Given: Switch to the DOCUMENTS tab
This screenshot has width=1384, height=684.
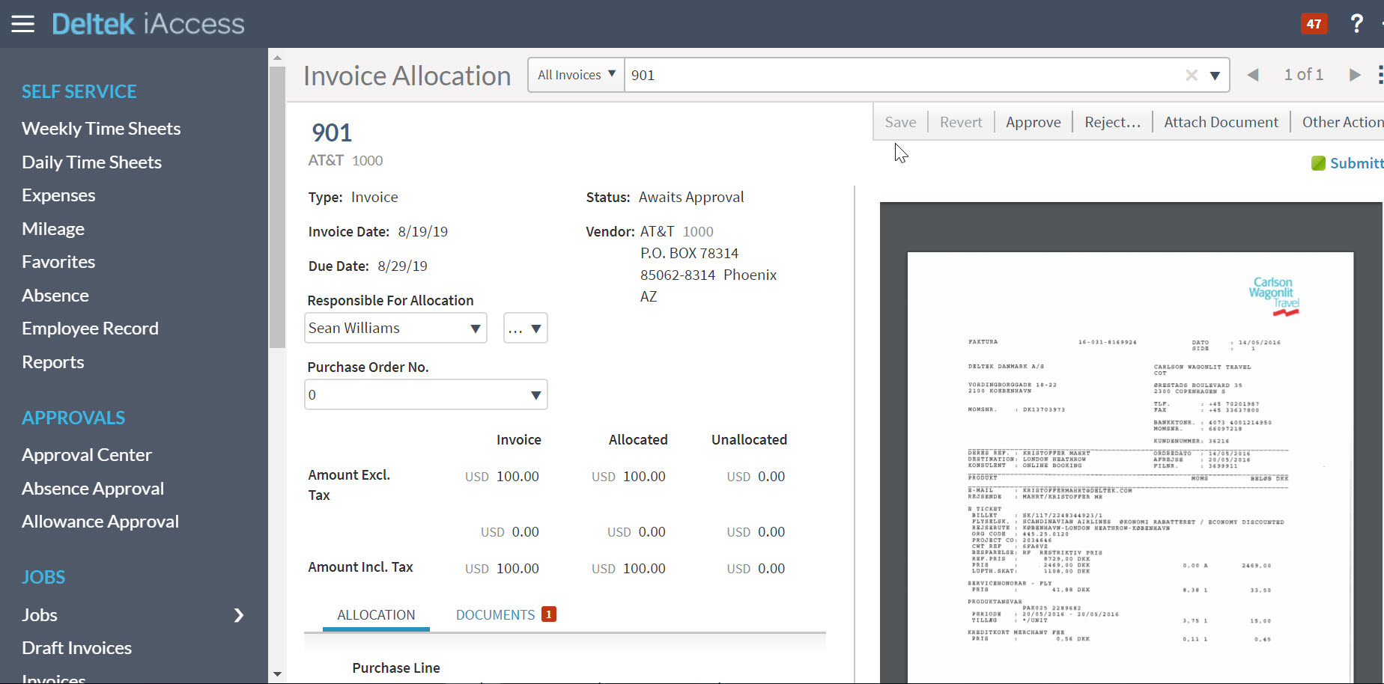Looking at the screenshot, I should pos(496,614).
